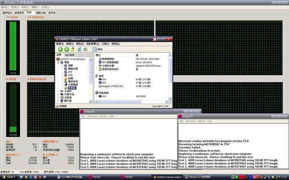289x180 pixels.
Task: Open the Test menu in right Prime95 window
Action: click(181, 121)
